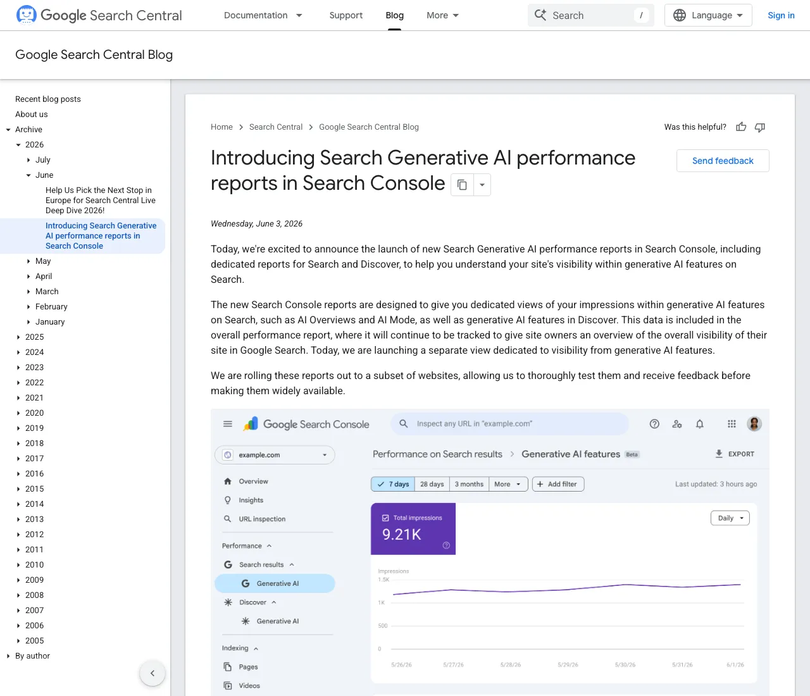Click the 'Wednesday, June 3, 2026' date text
The width and height of the screenshot is (810, 696).
point(256,224)
